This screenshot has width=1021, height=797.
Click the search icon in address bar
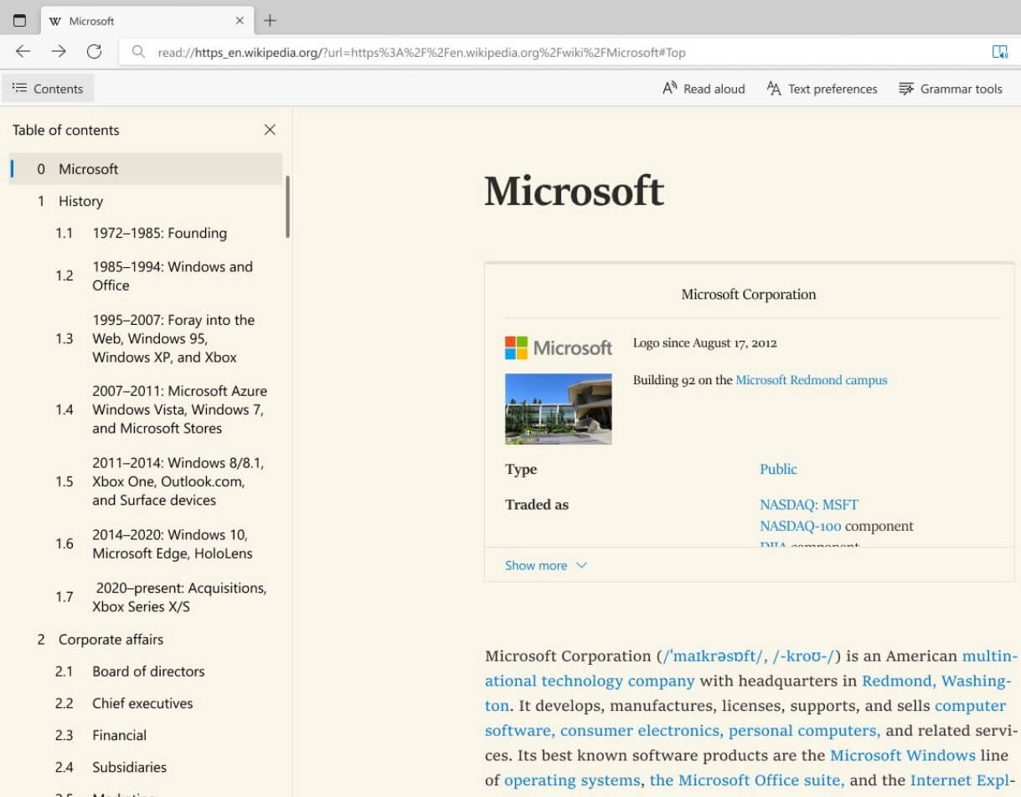point(138,52)
